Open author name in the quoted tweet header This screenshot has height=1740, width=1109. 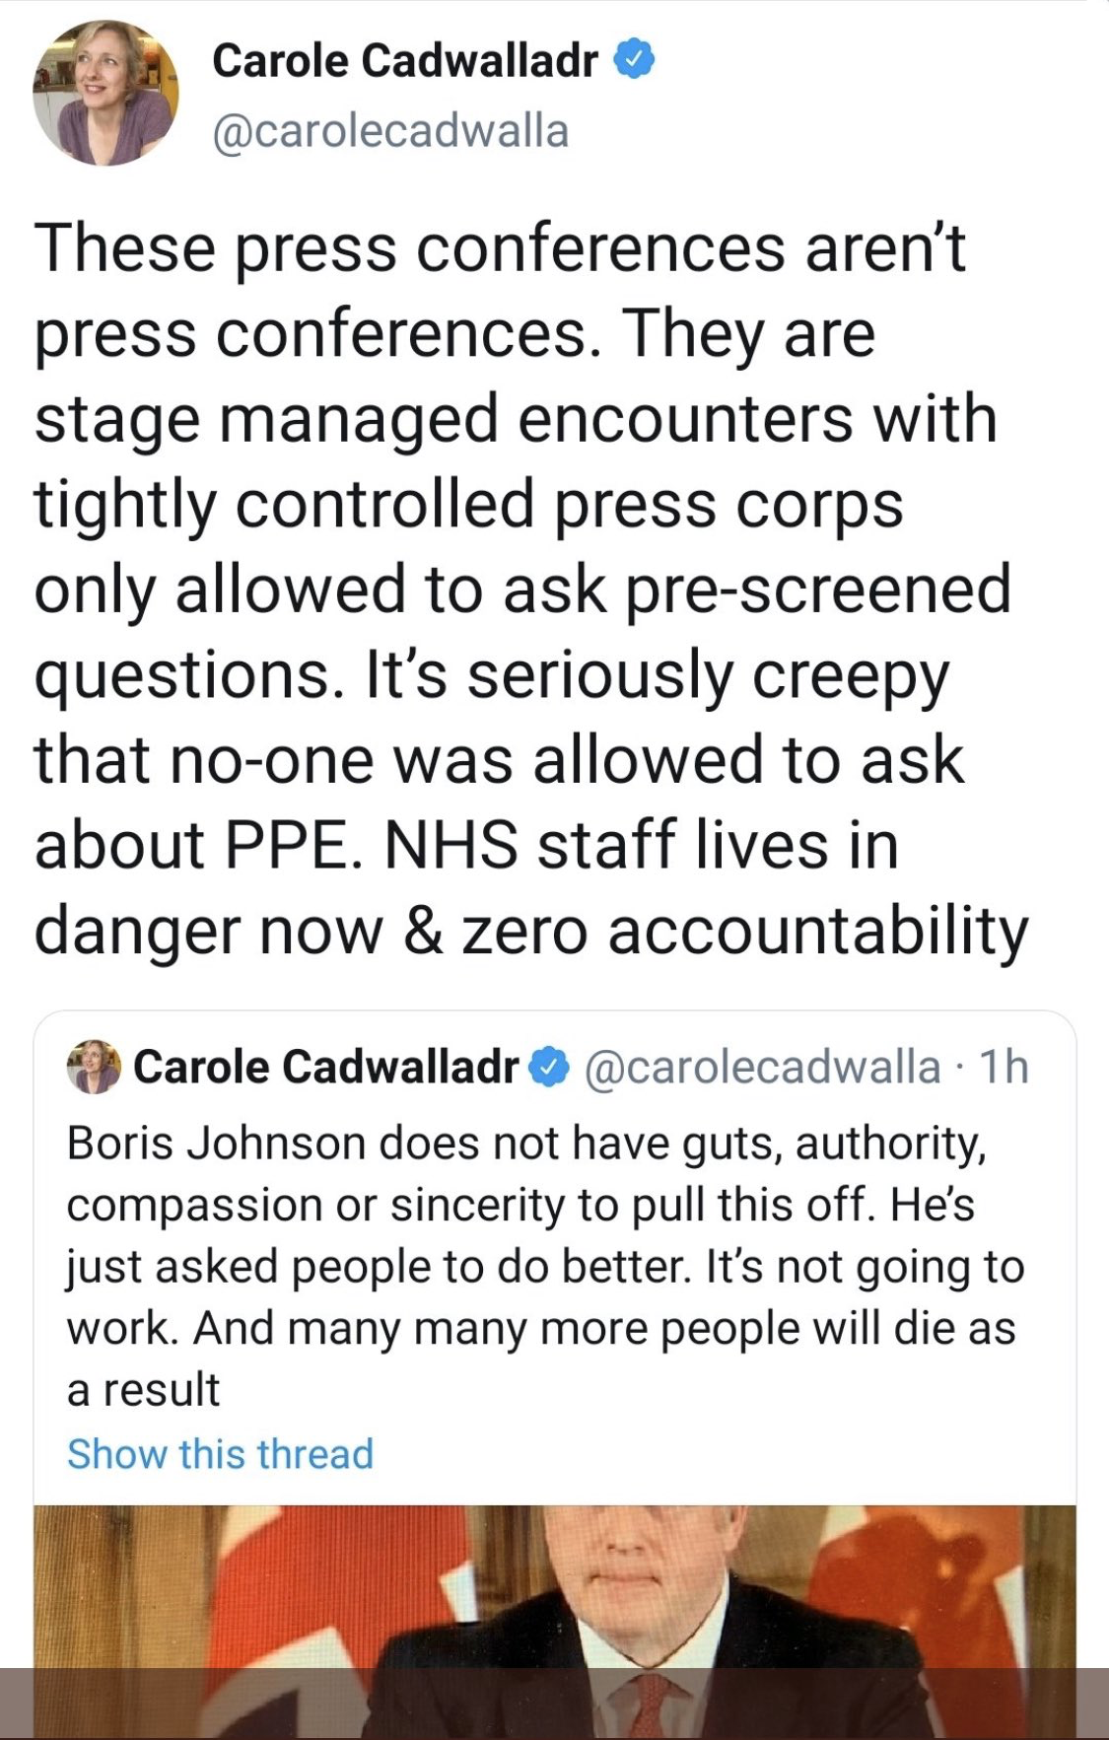(x=325, y=1067)
